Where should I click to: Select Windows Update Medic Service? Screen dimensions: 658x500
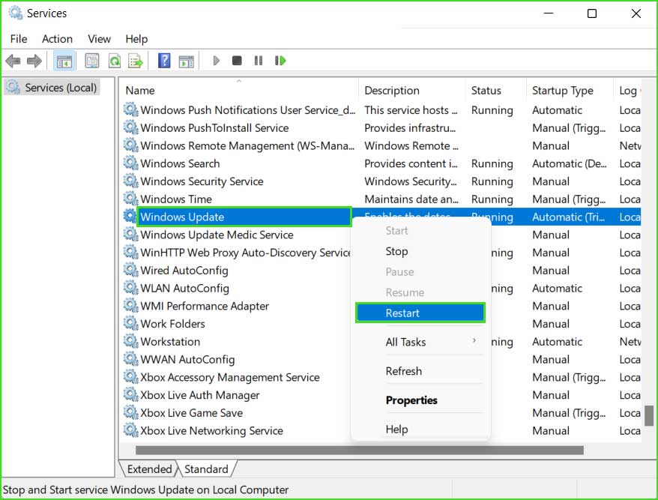217,234
